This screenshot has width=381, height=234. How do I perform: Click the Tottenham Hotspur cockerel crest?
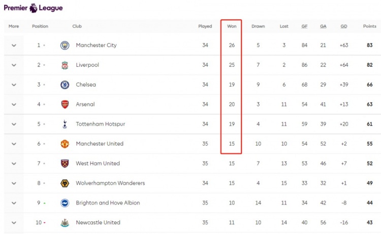tap(65, 124)
